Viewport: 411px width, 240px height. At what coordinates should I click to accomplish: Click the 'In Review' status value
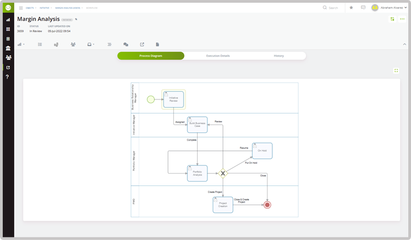(36, 31)
